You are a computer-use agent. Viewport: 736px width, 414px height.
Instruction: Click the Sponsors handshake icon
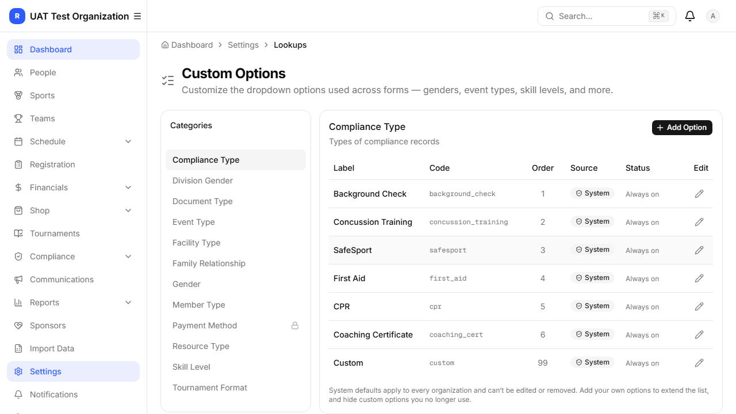coord(18,325)
